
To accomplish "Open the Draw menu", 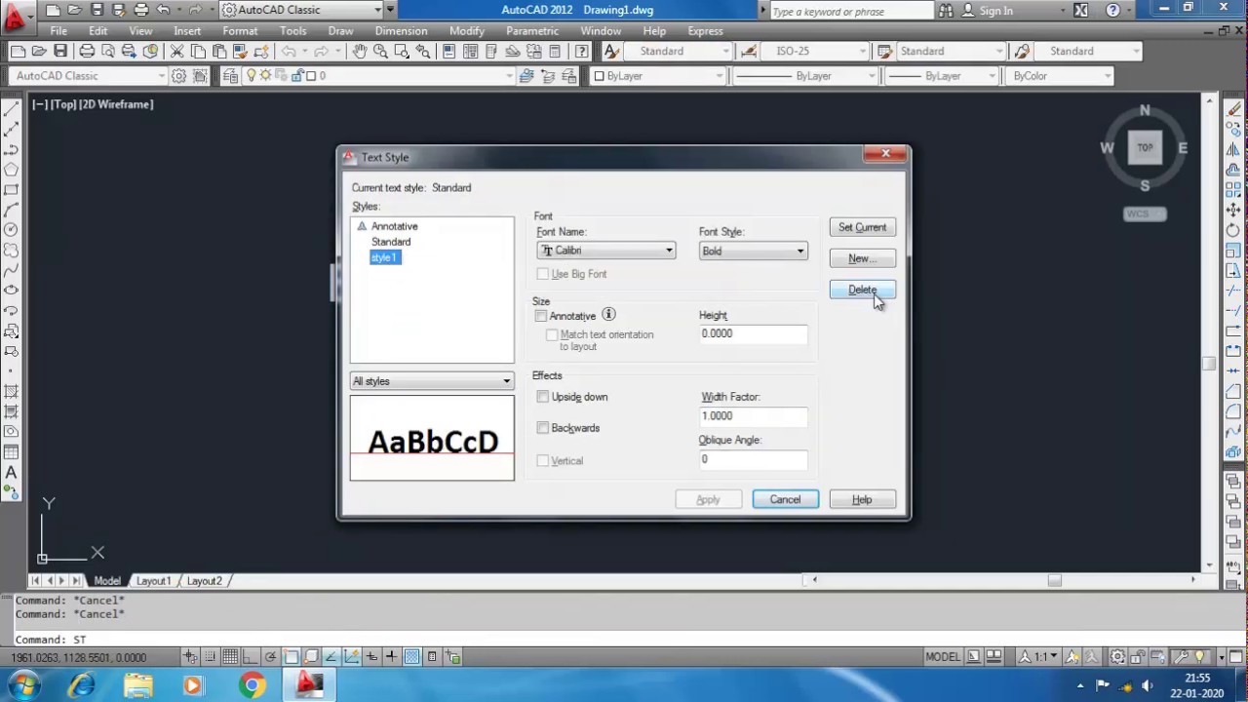I will [340, 31].
